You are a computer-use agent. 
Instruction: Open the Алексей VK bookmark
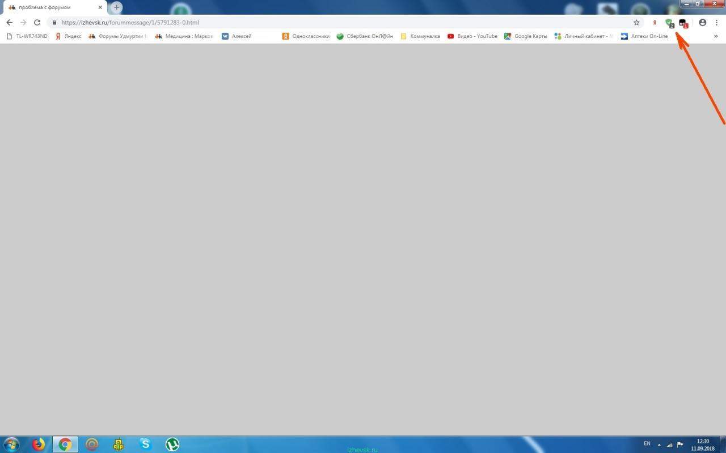[237, 36]
